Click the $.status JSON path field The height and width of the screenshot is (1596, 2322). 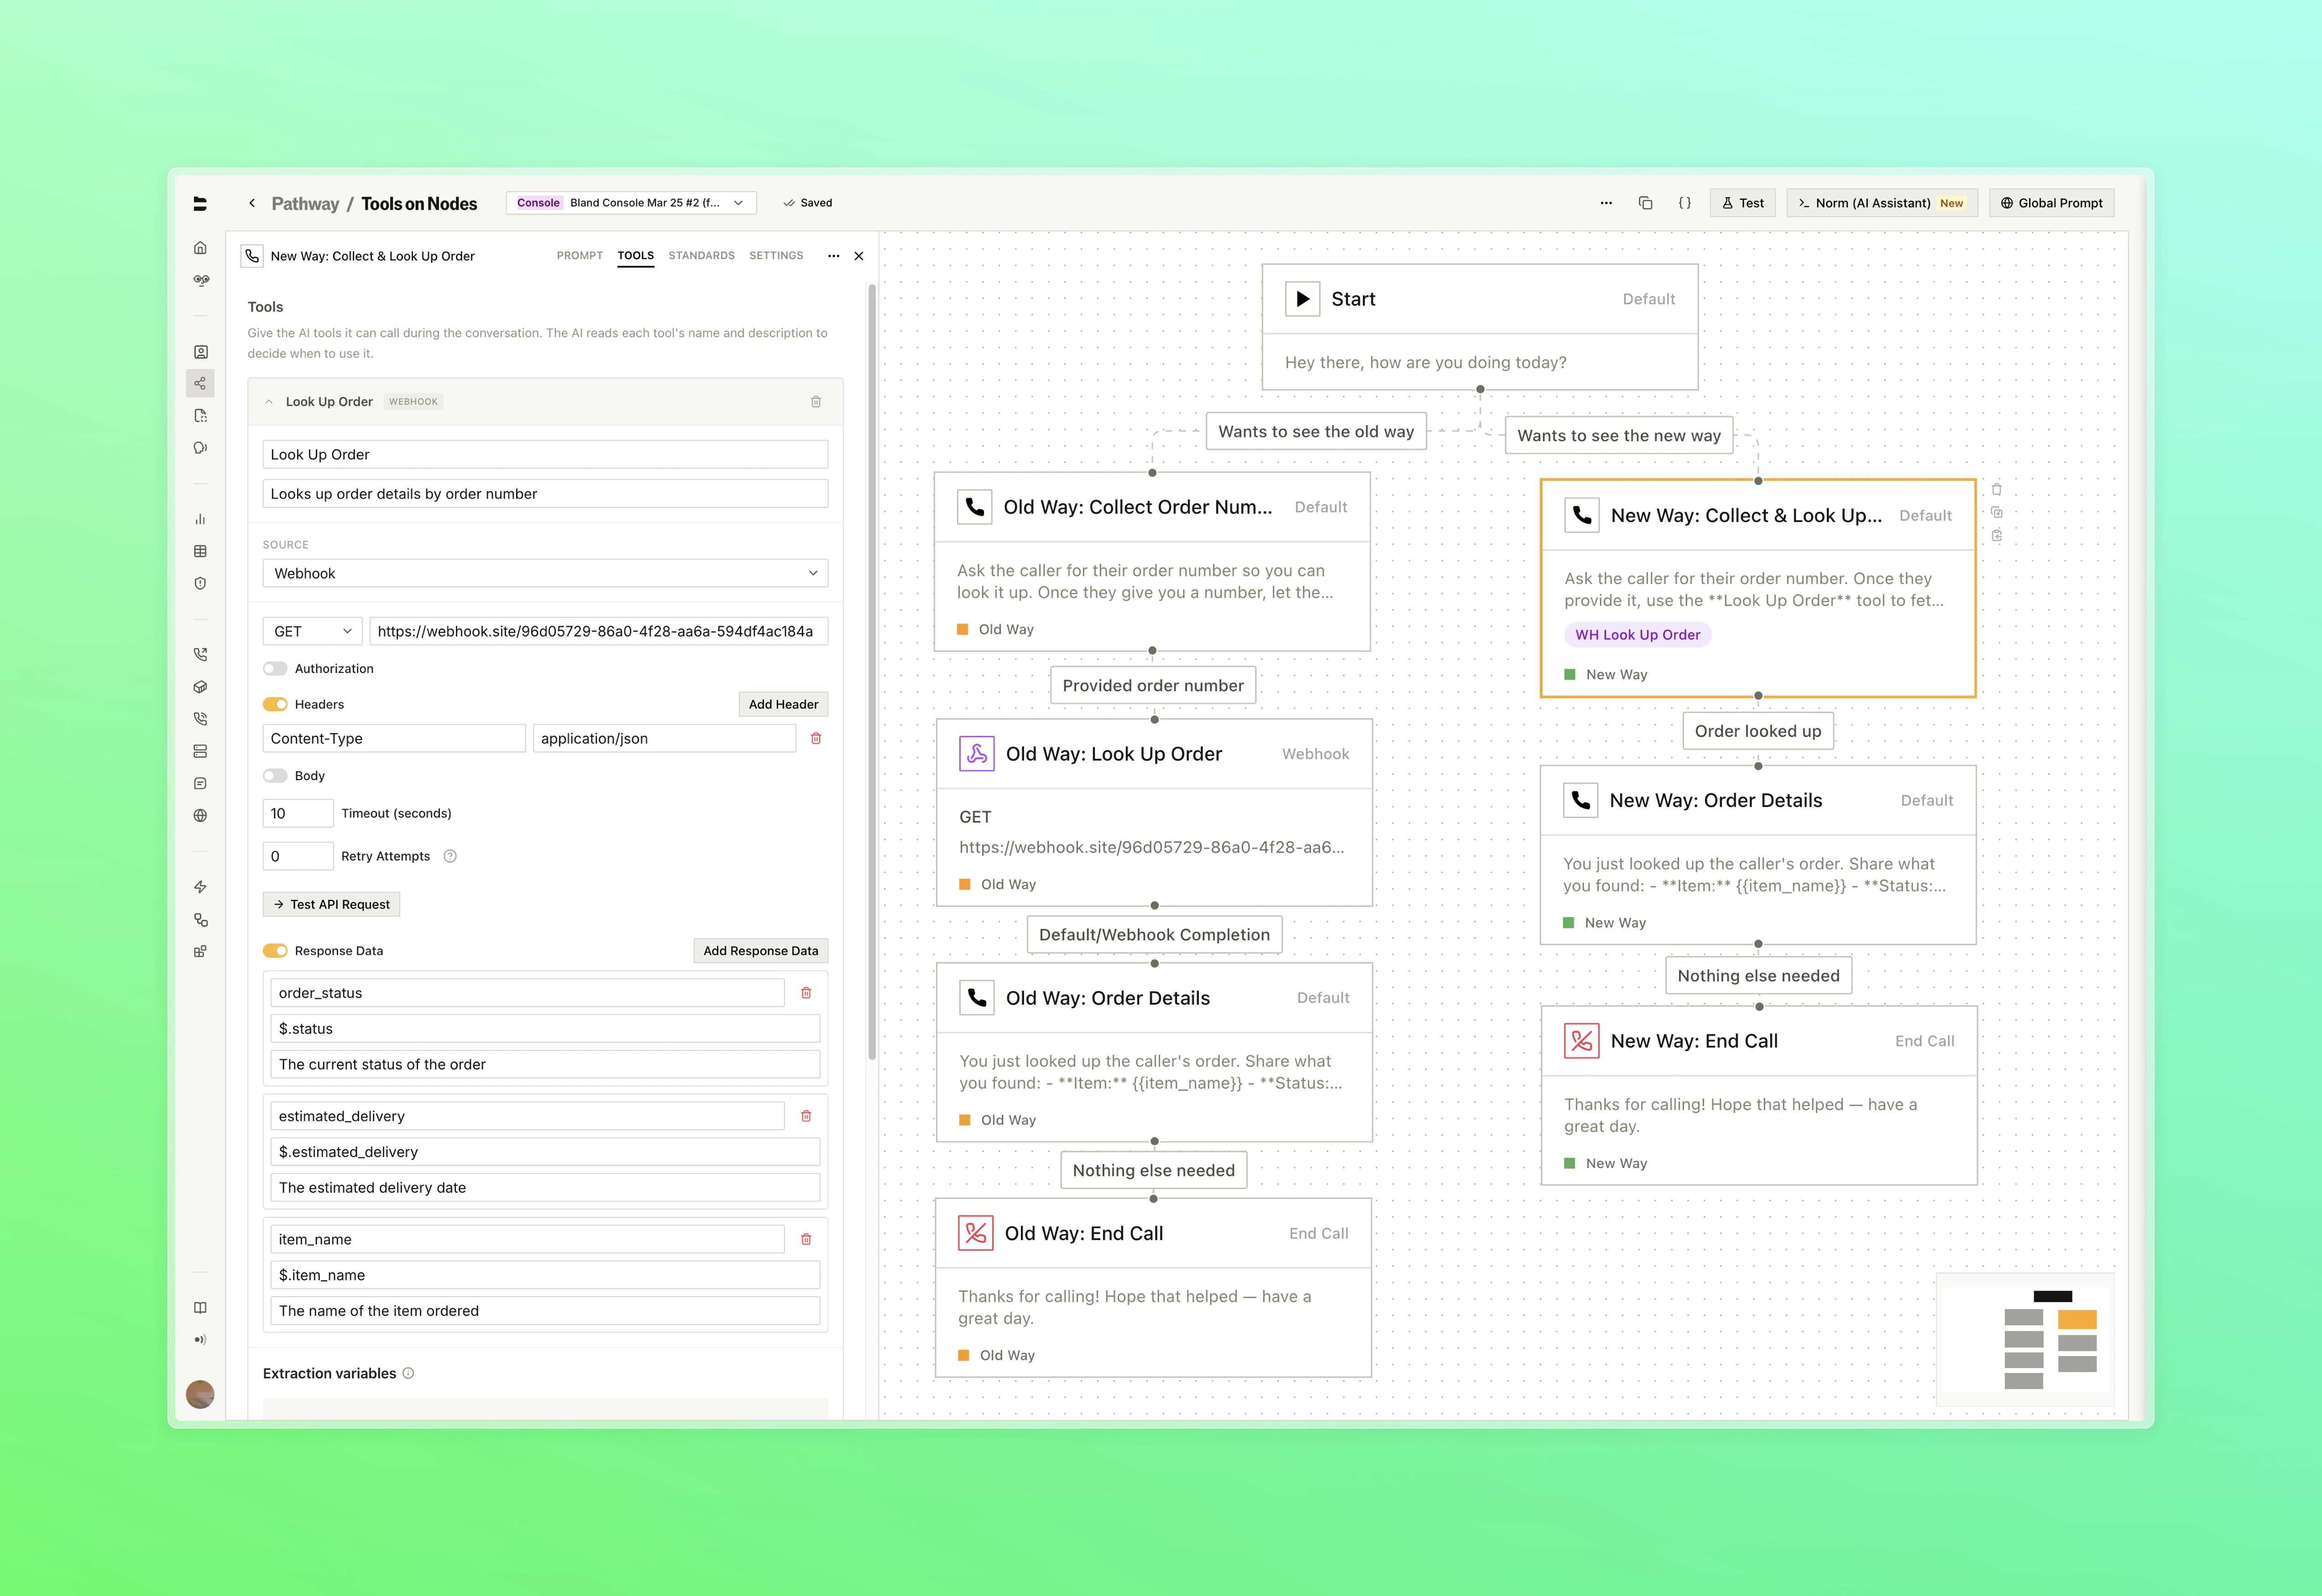coord(545,1028)
